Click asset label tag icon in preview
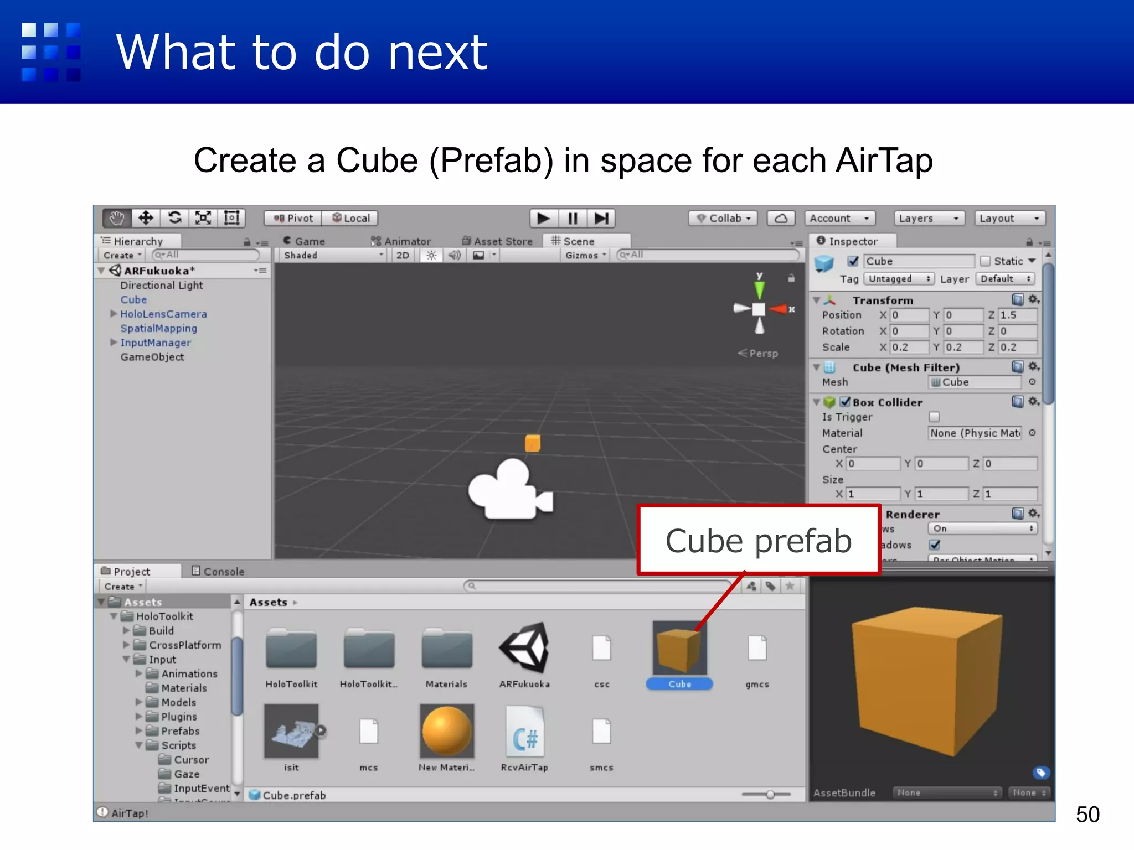Viewport: 1134px width, 850px height. (x=1041, y=773)
